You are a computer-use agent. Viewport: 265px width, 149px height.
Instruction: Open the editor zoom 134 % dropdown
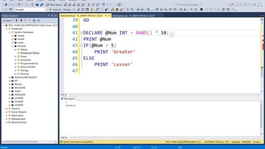tap(70, 95)
